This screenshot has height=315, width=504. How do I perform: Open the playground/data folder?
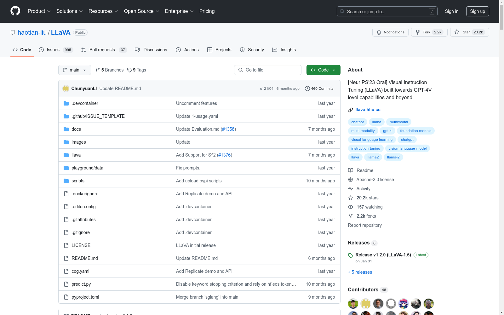pyautogui.click(x=87, y=168)
